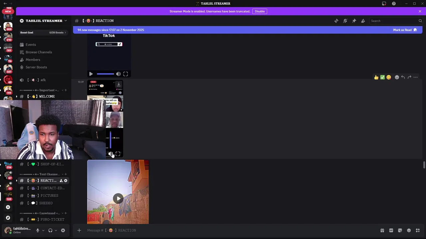Focus the Message REACTION input box
The image size is (426, 239).
230,230
